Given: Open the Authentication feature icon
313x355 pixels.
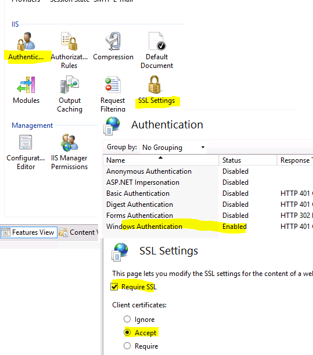Looking at the screenshot, I should (x=26, y=41).
